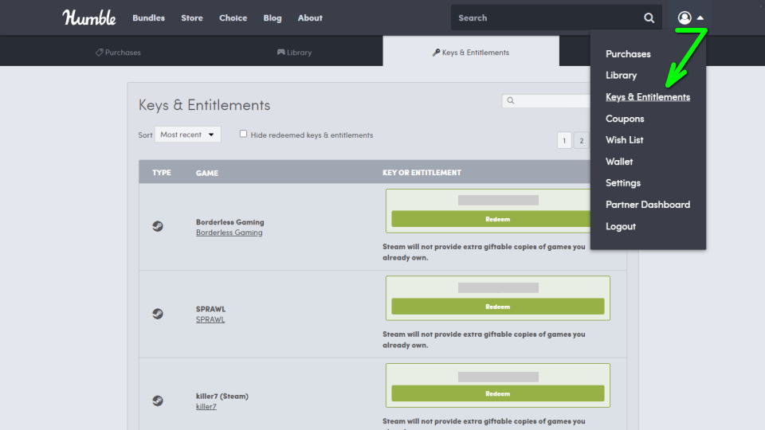This screenshot has width=765, height=430.
Task: Choose Coupons in account menu
Action: (625, 119)
